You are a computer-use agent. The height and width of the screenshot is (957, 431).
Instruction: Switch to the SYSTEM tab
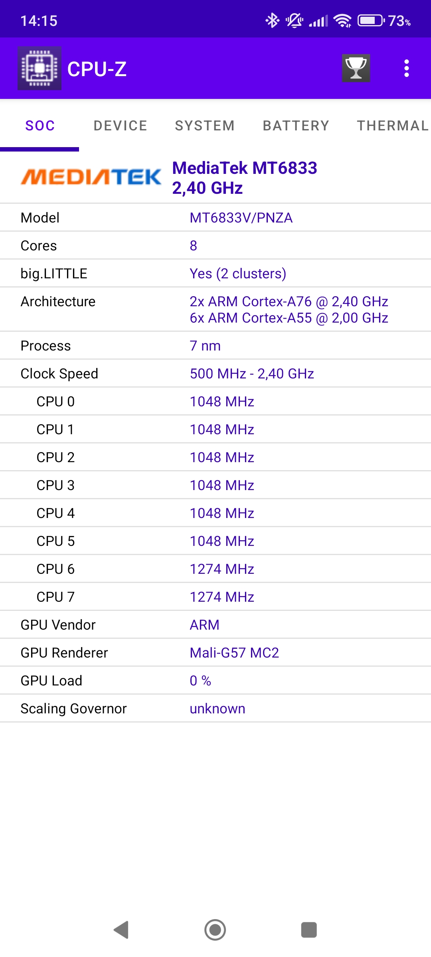click(x=205, y=126)
